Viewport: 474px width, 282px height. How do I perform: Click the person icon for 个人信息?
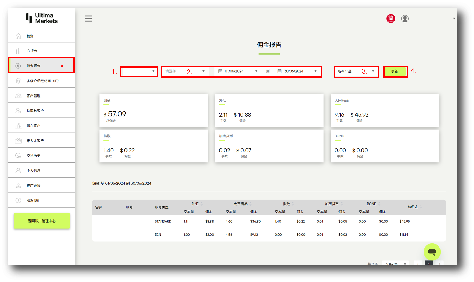[x=18, y=170]
